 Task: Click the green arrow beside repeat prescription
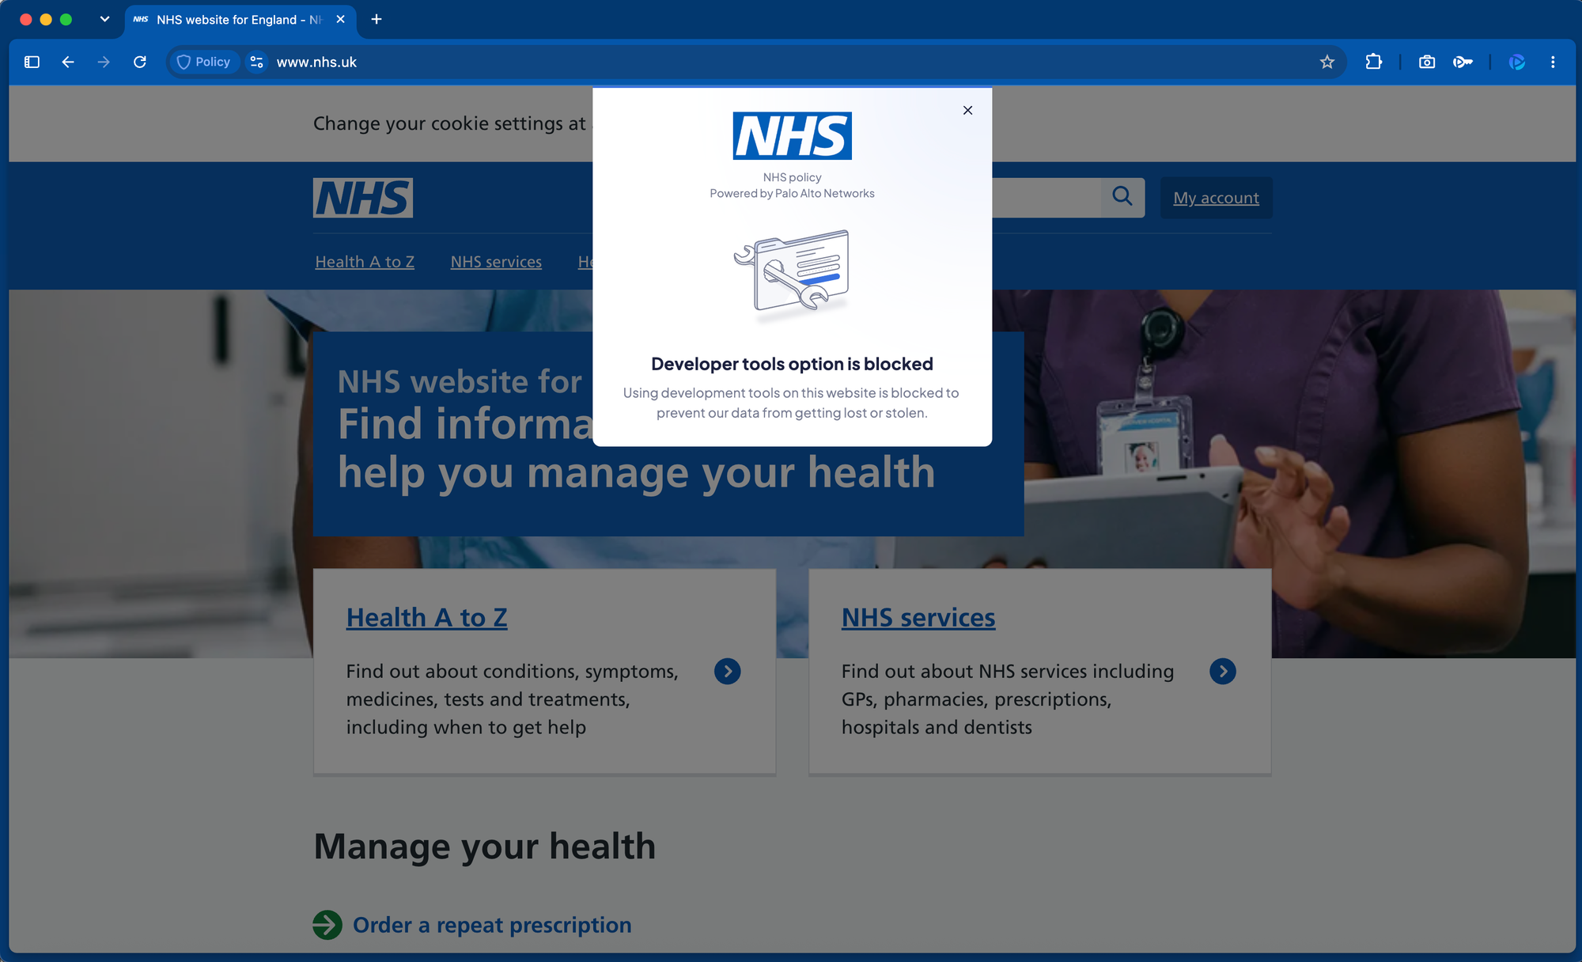tap(327, 925)
